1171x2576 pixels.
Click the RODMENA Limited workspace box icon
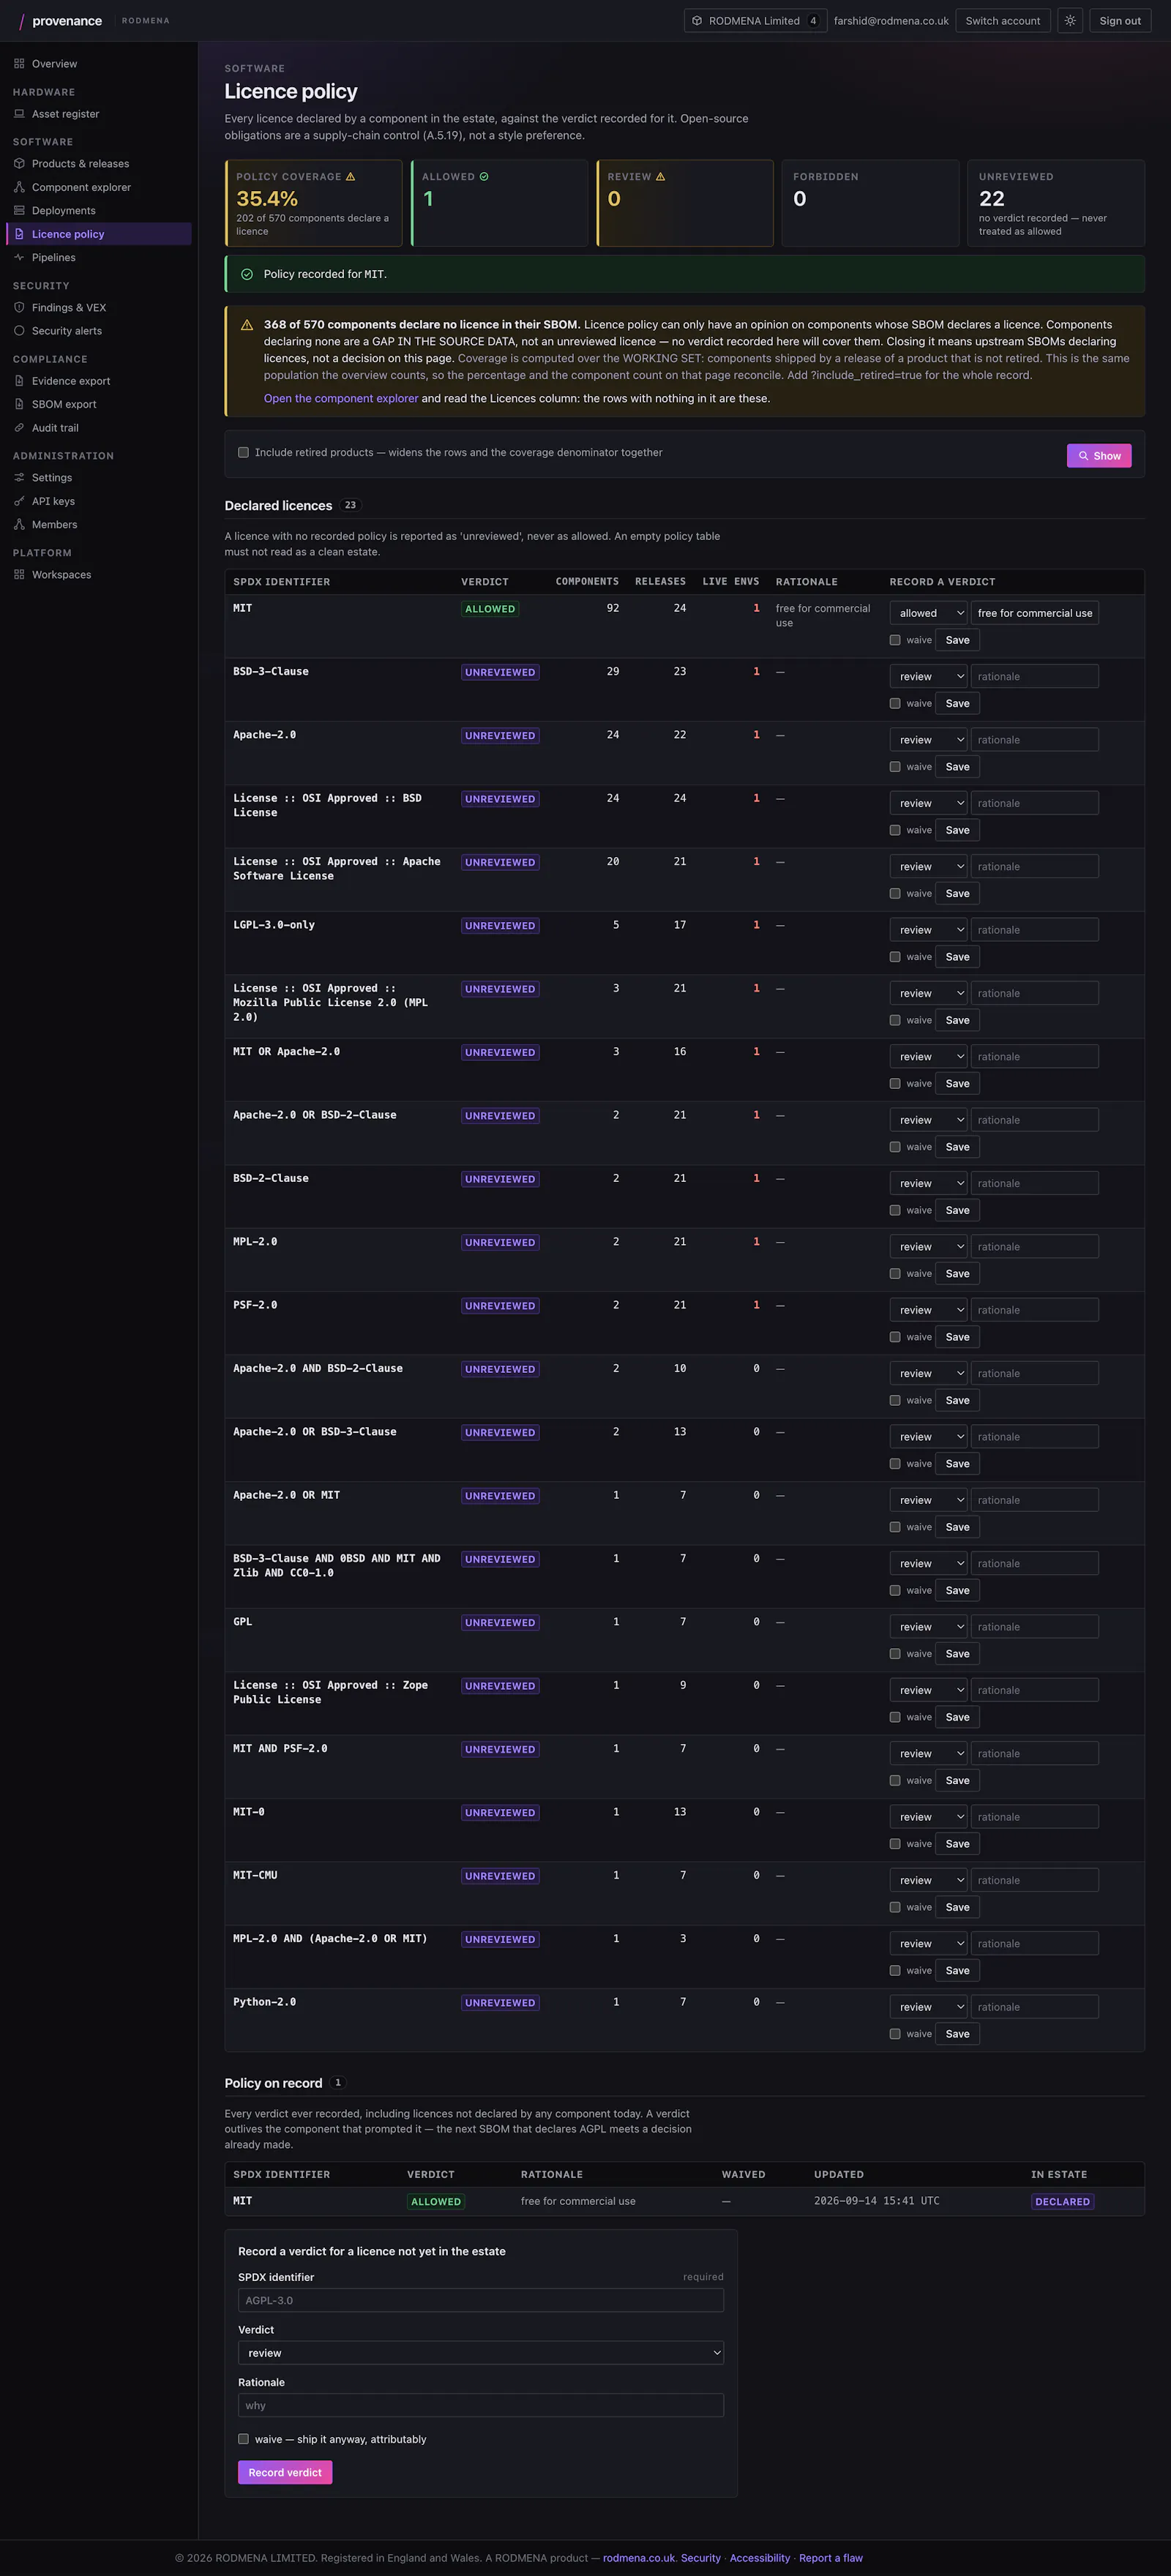pos(697,21)
